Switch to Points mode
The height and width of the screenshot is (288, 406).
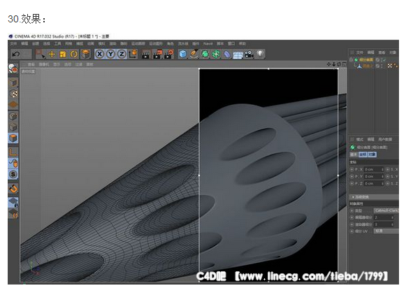pyautogui.click(x=13, y=116)
